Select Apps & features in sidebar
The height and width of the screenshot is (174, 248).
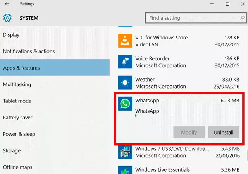pos(55,68)
